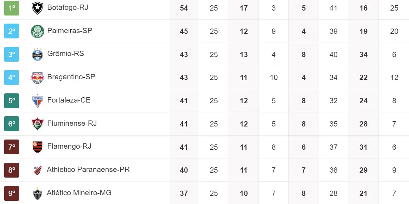
Task: Click Botafogo's 54 points value
Action: tap(184, 8)
